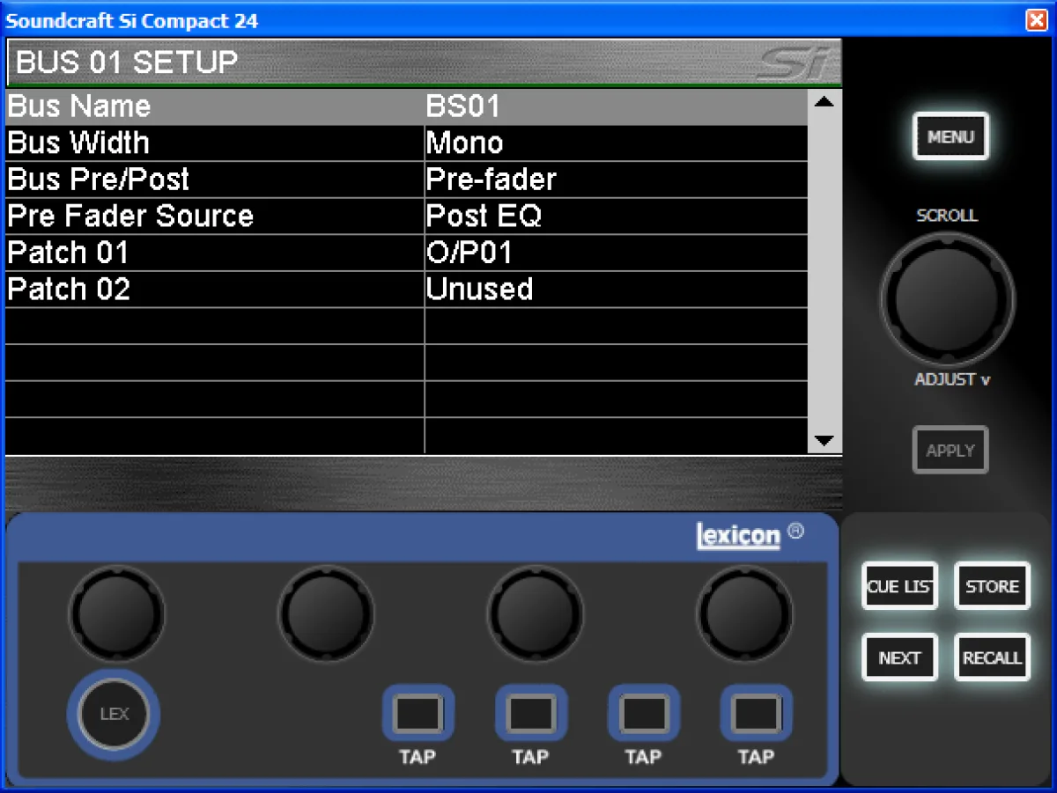Click the RECALL button
The height and width of the screenshot is (793, 1057).
pos(992,657)
